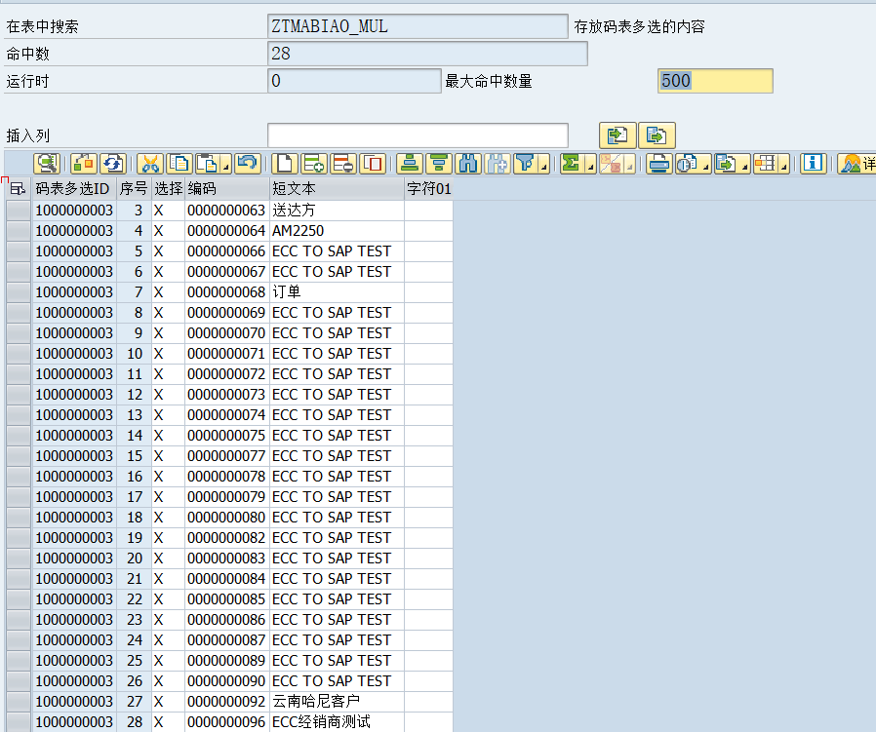Image resolution: width=876 pixels, height=732 pixels.
Task: Click the table name field ZTMABIAO_MUL
Action: click(x=418, y=26)
